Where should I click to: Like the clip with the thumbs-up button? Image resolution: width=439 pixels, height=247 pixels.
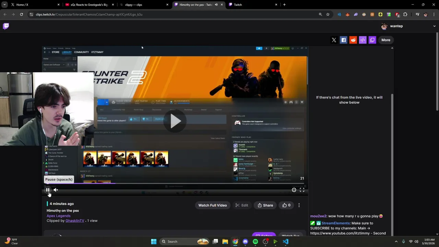(286, 205)
